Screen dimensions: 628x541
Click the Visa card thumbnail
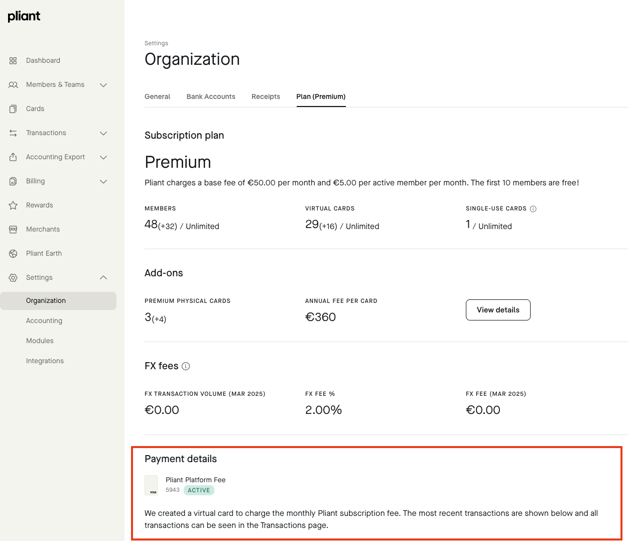[151, 485]
